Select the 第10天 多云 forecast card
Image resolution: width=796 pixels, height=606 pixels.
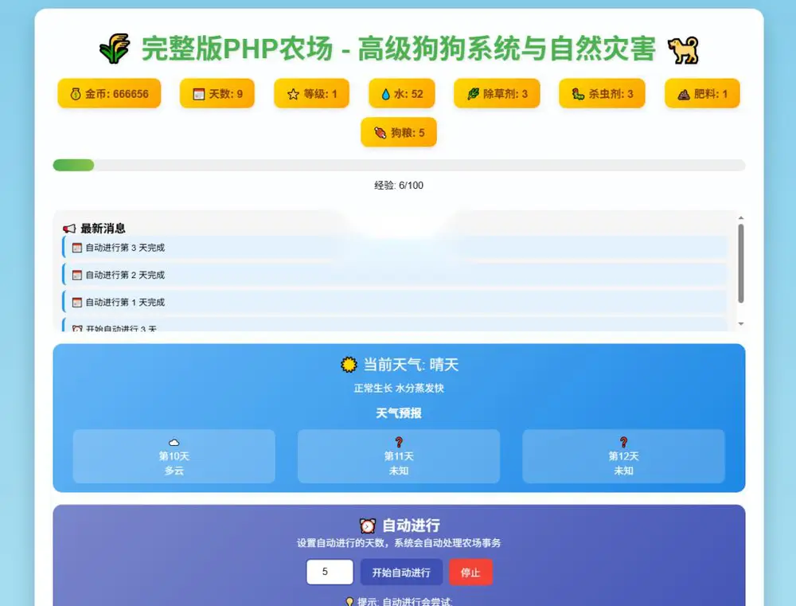pos(174,456)
